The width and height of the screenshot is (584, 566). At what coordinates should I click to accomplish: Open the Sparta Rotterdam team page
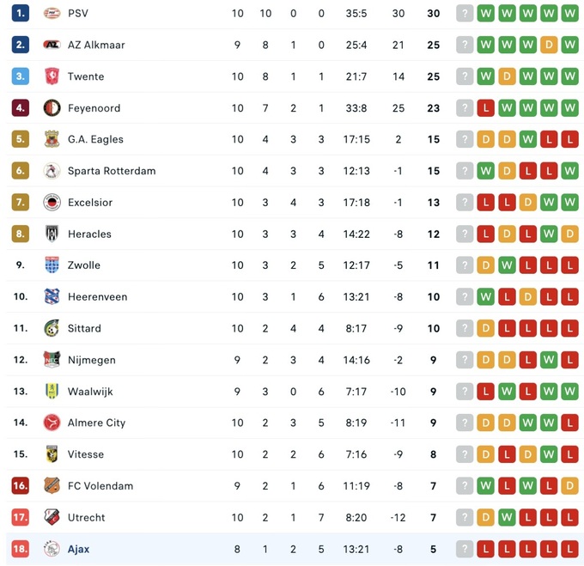coord(112,171)
